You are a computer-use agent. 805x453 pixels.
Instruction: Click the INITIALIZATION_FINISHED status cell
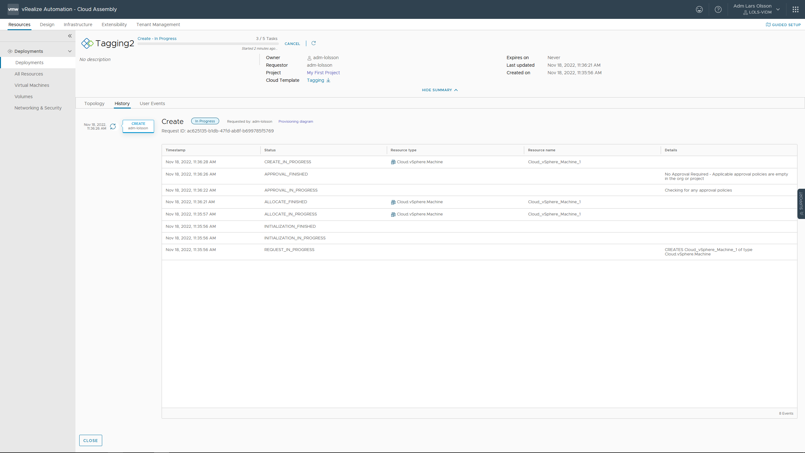coord(290,226)
